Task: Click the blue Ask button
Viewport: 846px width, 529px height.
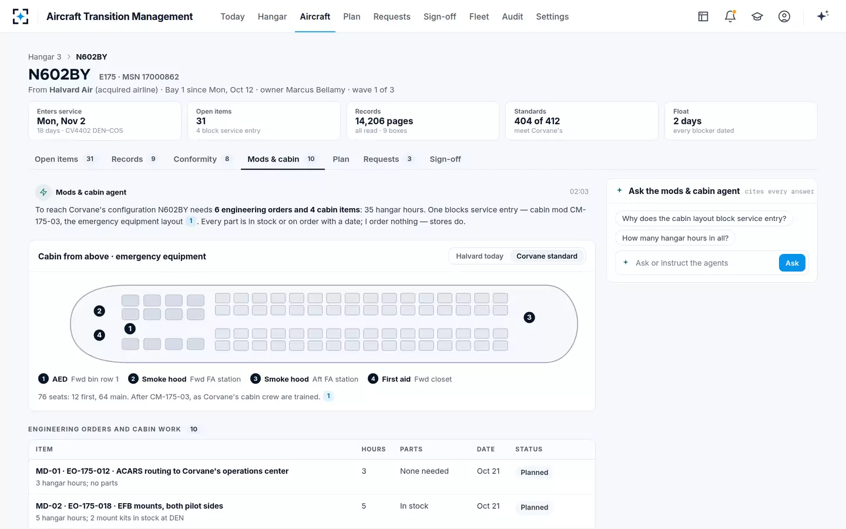Action: [x=792, y=263]
